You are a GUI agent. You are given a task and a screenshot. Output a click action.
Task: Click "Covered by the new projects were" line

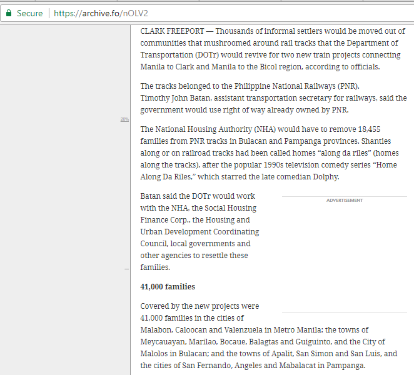coord(199,306)
